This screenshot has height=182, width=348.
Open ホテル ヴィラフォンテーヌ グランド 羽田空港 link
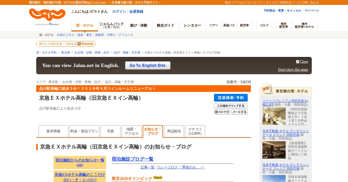click(x=286, y=133)
